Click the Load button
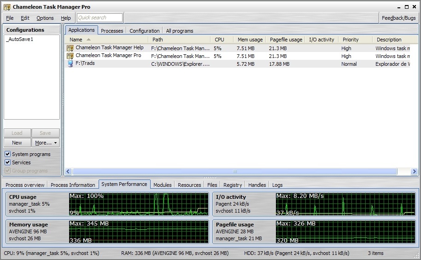The image size is (421, 260). coord(17,133)
